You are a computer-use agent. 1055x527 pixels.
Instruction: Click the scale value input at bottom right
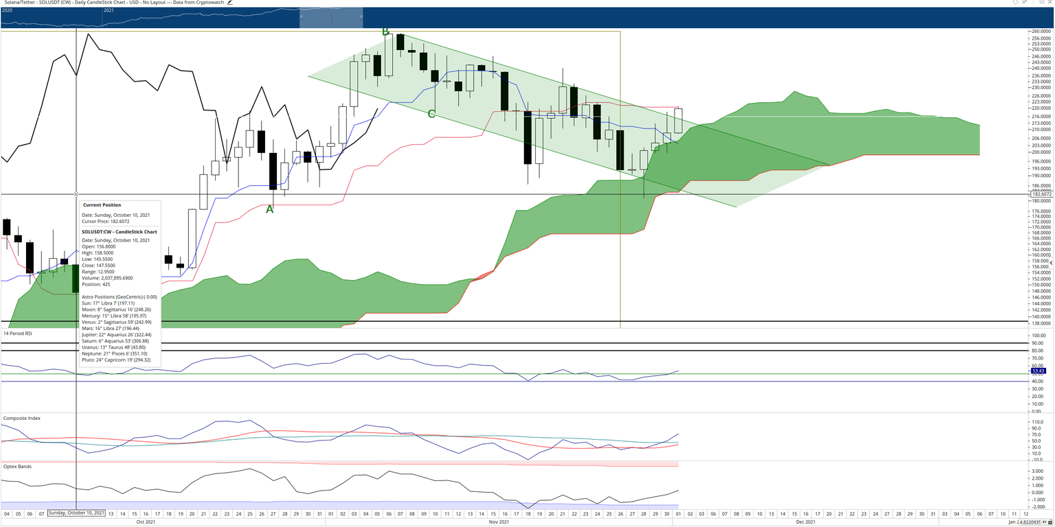click(1030, 522)
